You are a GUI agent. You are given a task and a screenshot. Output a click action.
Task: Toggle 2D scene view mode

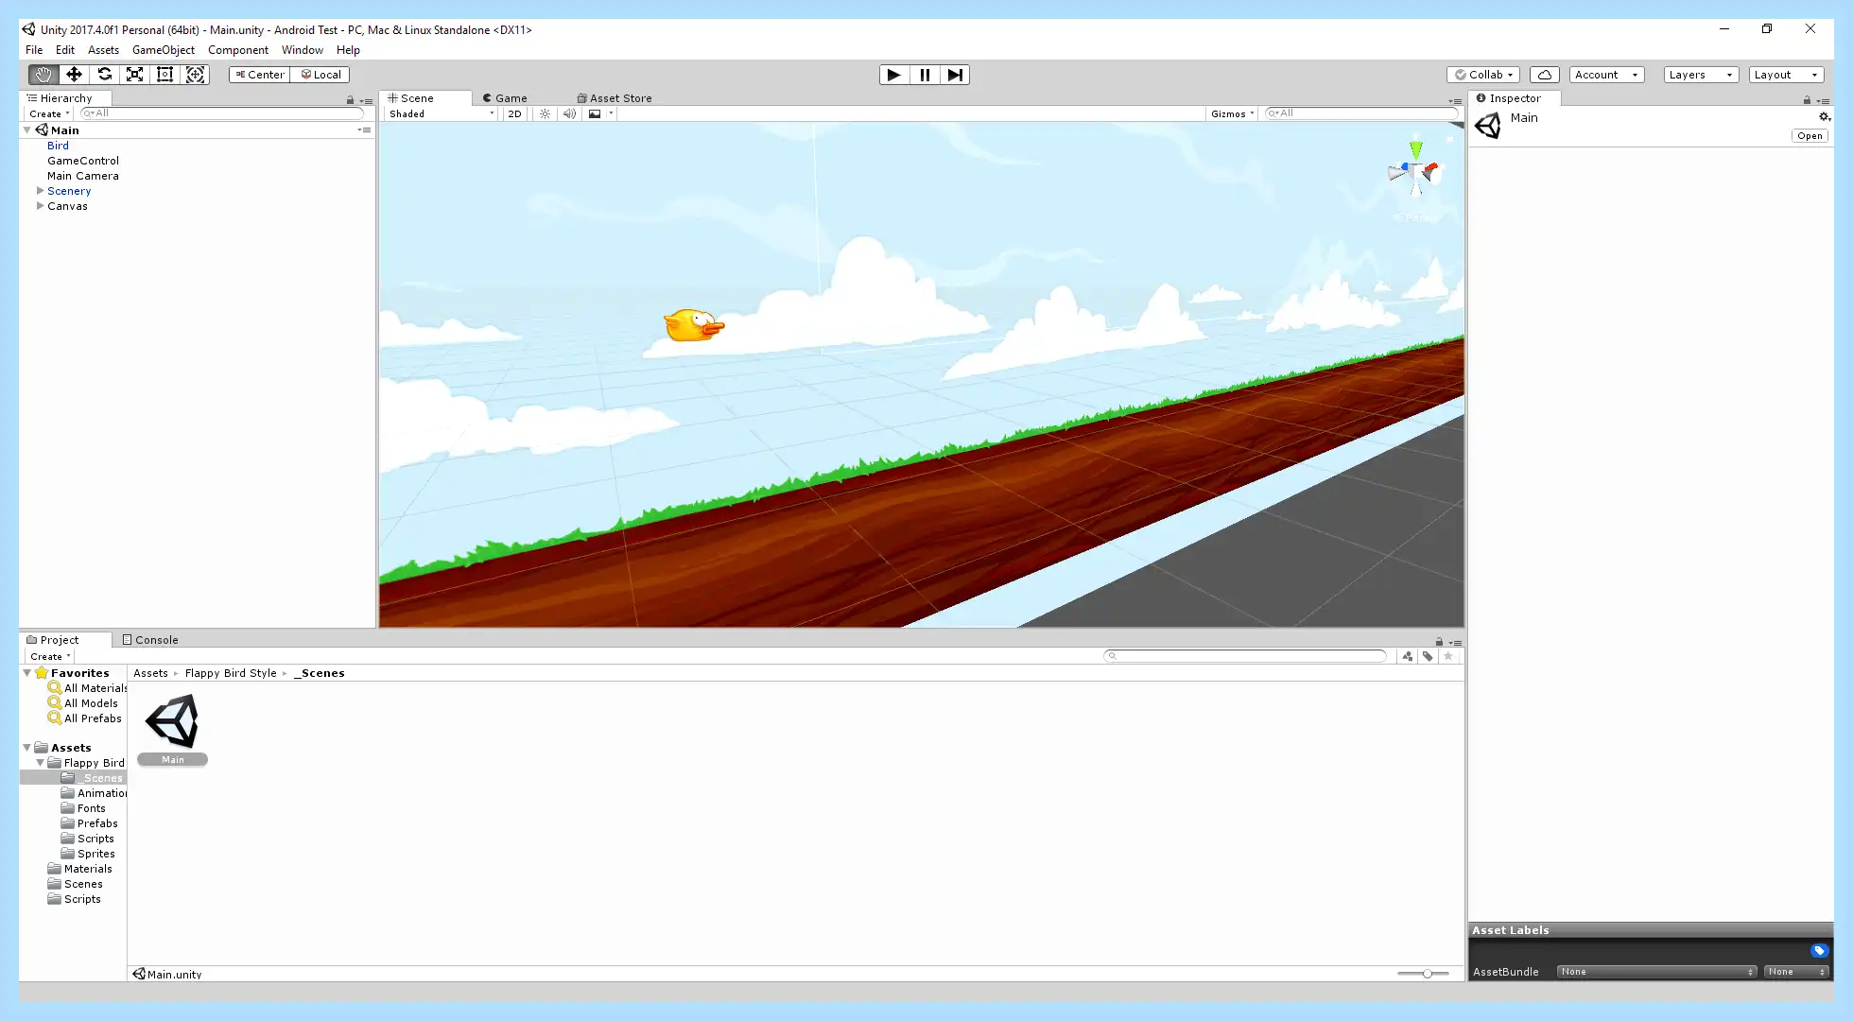[514, 113]
